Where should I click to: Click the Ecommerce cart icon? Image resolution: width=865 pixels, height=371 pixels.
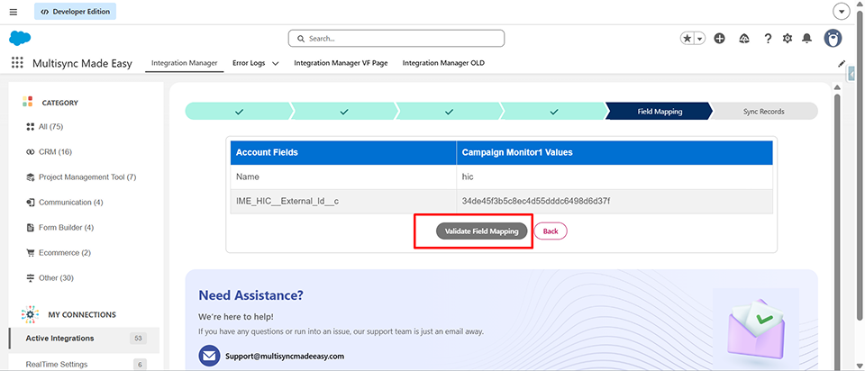point(31,252)
